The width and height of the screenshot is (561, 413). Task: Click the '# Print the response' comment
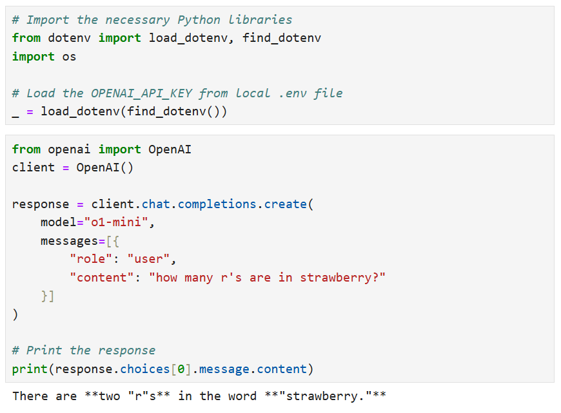pyautogui.click(x=83, y=351)
